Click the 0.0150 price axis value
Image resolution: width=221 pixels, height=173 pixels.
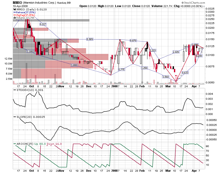(210, 39)
